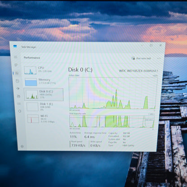
Task: Click the Disk active time graph
Action: 113,93
